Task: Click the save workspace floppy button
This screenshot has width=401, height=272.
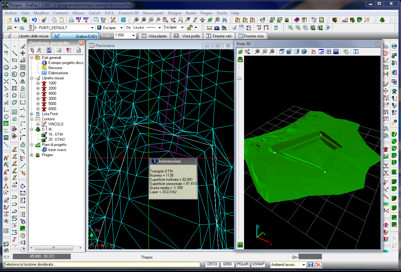Action: 310,265
